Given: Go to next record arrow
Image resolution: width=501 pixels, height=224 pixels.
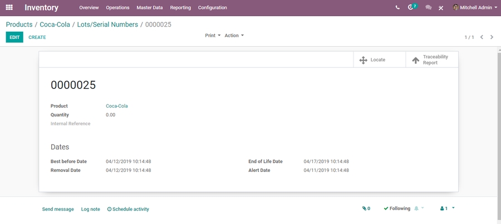Looking at the screenshot, I should click(x=492, y=37).
